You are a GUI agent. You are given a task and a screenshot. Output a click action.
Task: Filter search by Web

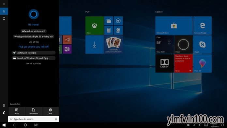click(50, 111)
